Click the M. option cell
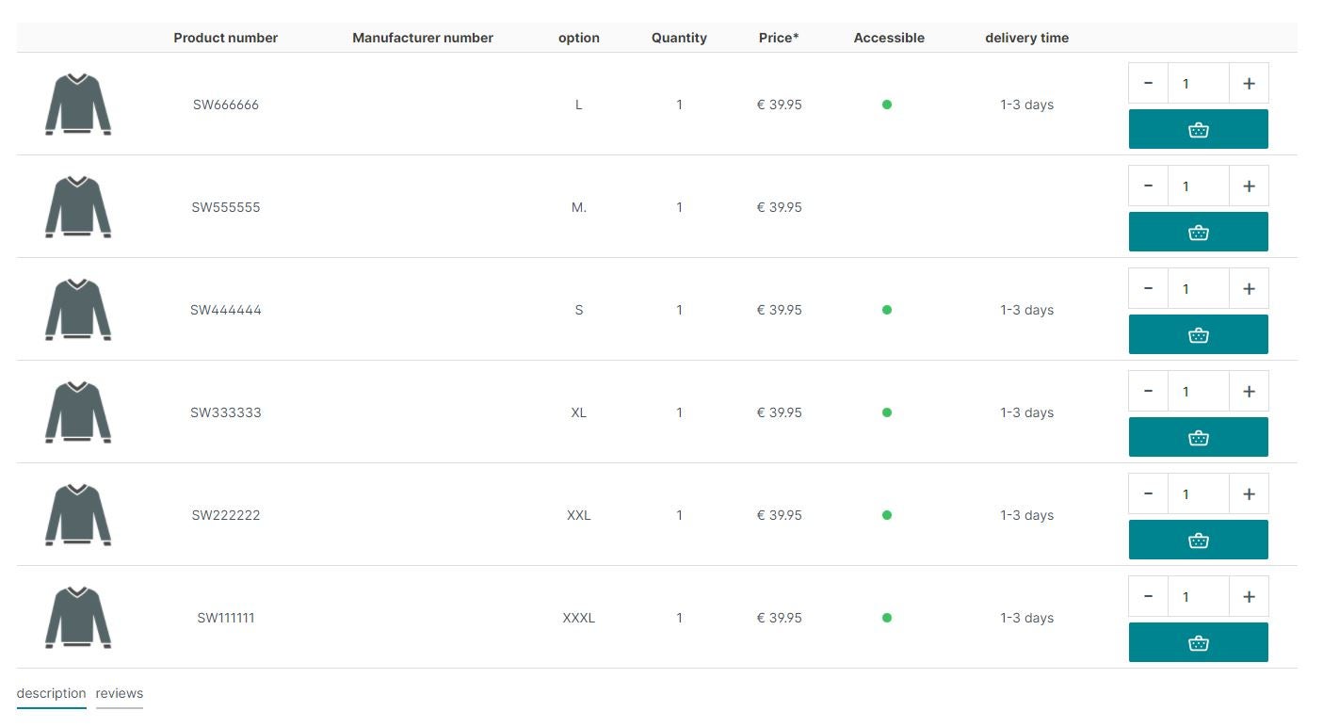Image resolution: width=1339 pixels, height=727 pixels. [579, 207]
